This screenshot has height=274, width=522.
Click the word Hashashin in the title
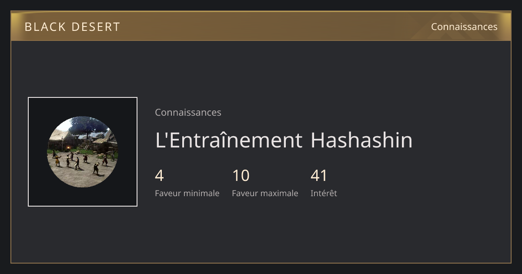[361, 140]
